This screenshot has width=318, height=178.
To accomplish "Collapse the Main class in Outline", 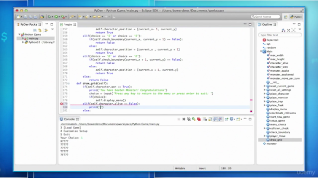I will tap(261, 51).
